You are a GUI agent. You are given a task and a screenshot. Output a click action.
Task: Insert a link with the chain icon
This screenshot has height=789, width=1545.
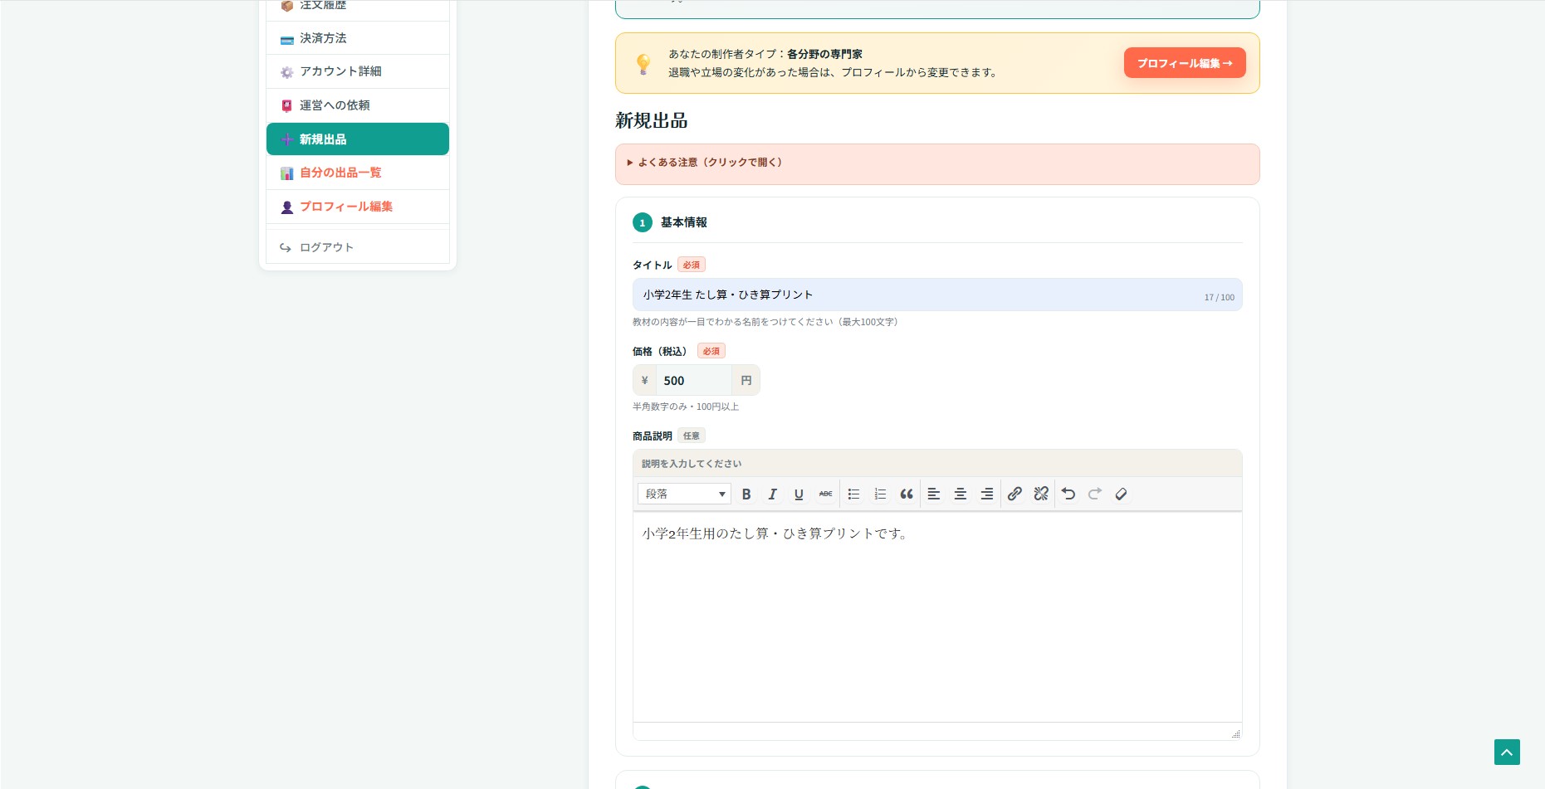(1015, 494)
